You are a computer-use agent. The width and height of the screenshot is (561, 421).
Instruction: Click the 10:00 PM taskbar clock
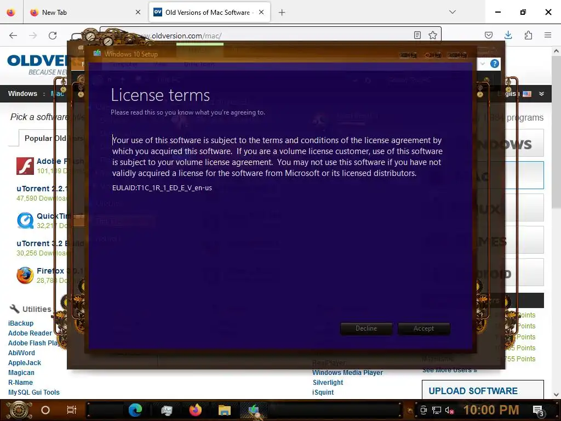tap(491, 410)
